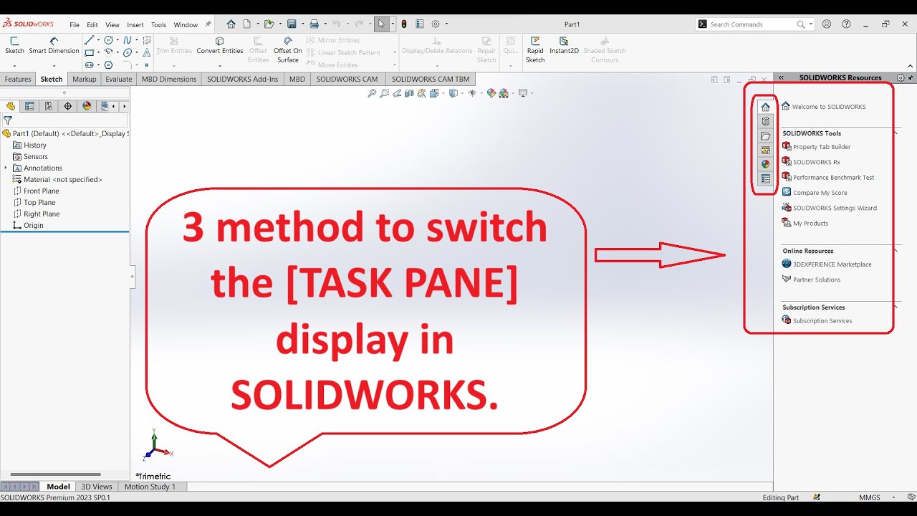Click Offset On Surface tool
The width and height of the screenshot is (917, 516).
pyautogui.click(x=288, y=50)
